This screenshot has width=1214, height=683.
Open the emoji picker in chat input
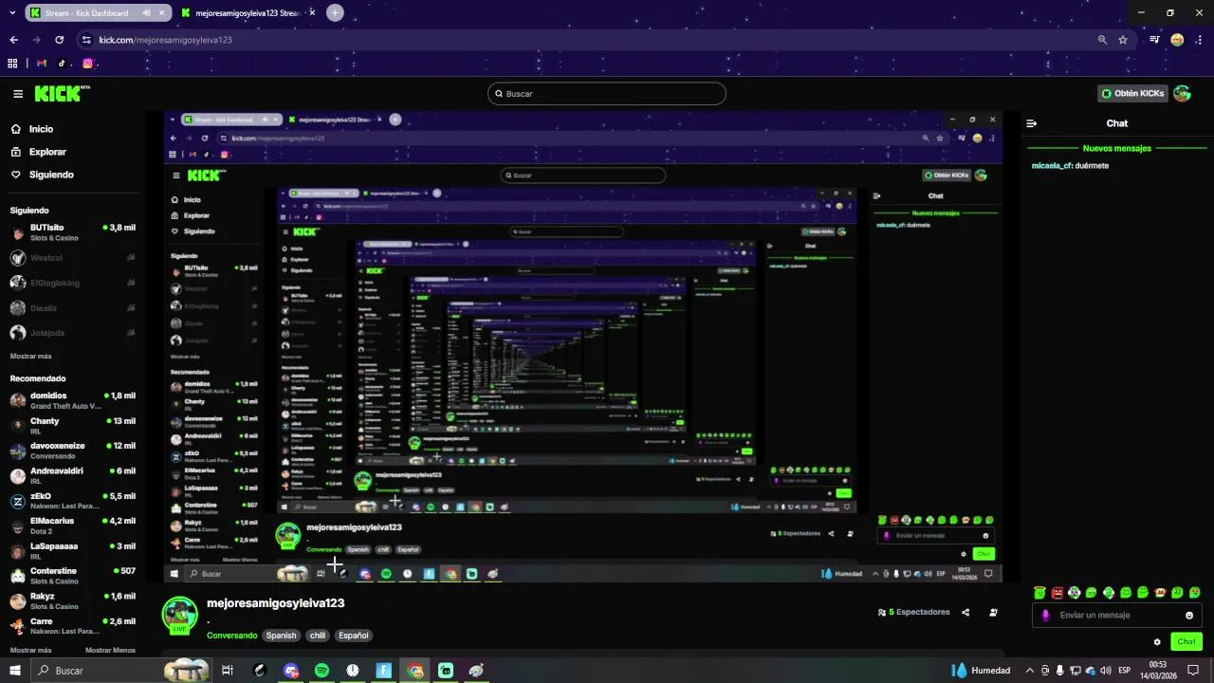(1189, 616)
